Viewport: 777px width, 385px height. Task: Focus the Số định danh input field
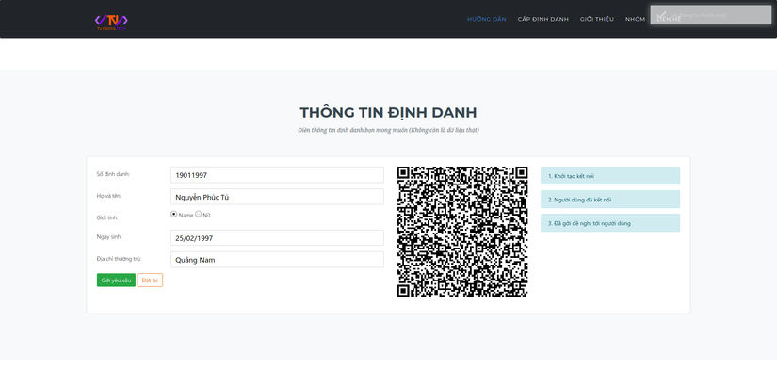click(277, 175)
